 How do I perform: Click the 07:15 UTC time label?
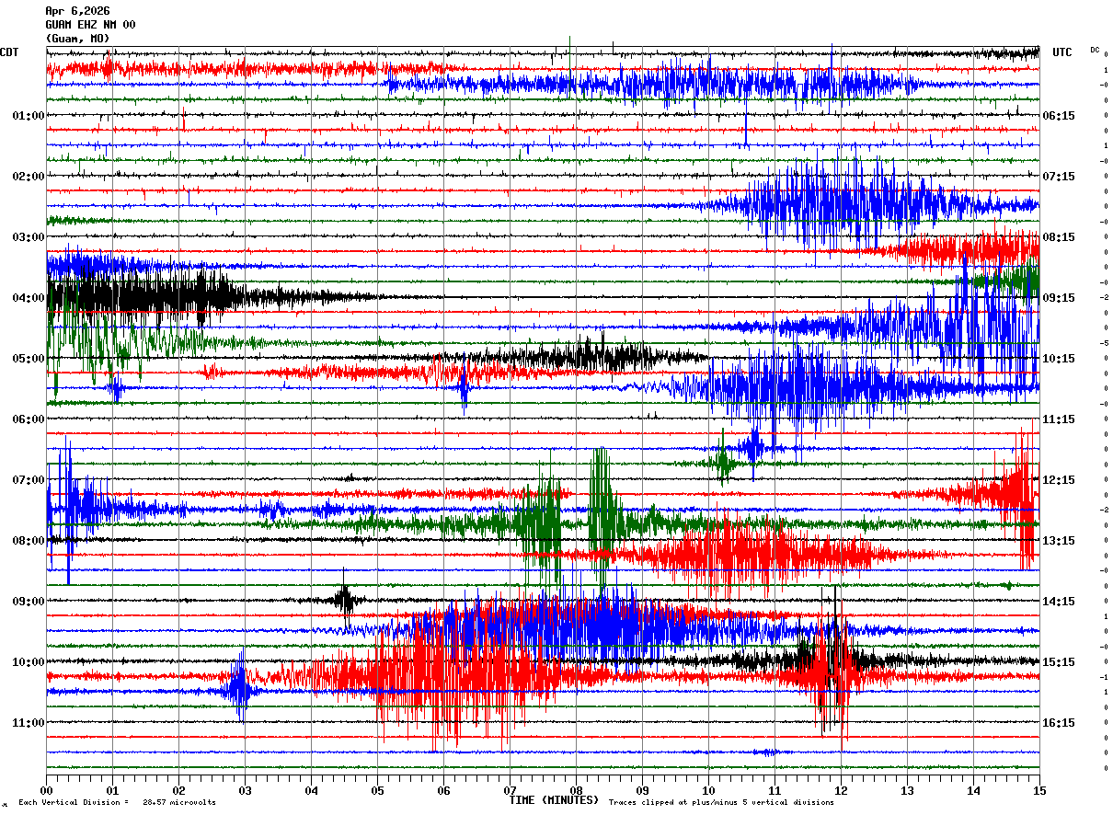point(1060,177)
